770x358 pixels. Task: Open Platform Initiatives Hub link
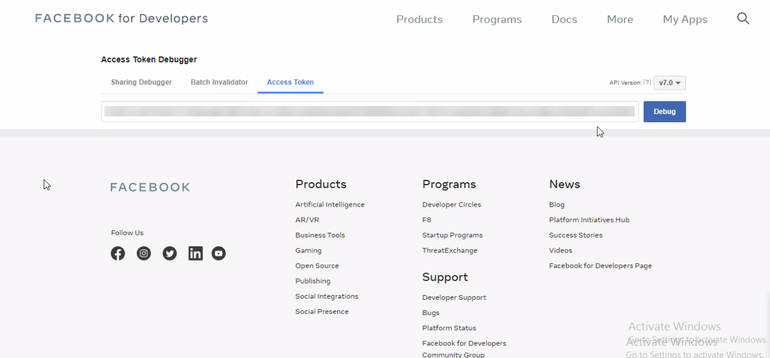coord(589,220)
